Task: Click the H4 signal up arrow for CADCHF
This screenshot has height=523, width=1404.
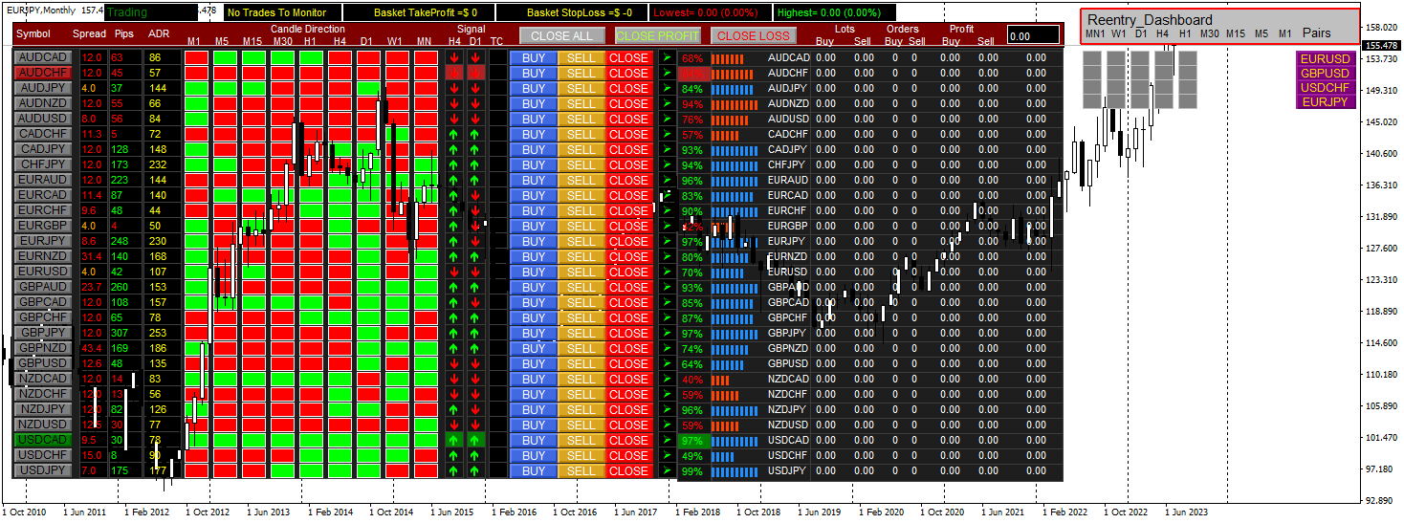Action: (454, 135)
